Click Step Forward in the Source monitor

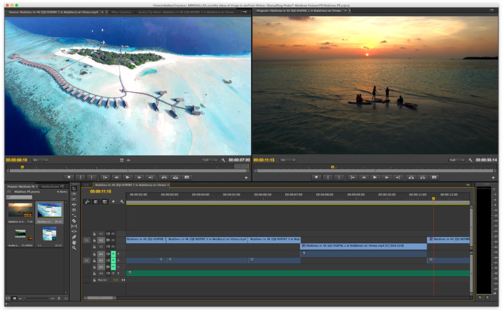coord(140,177)
